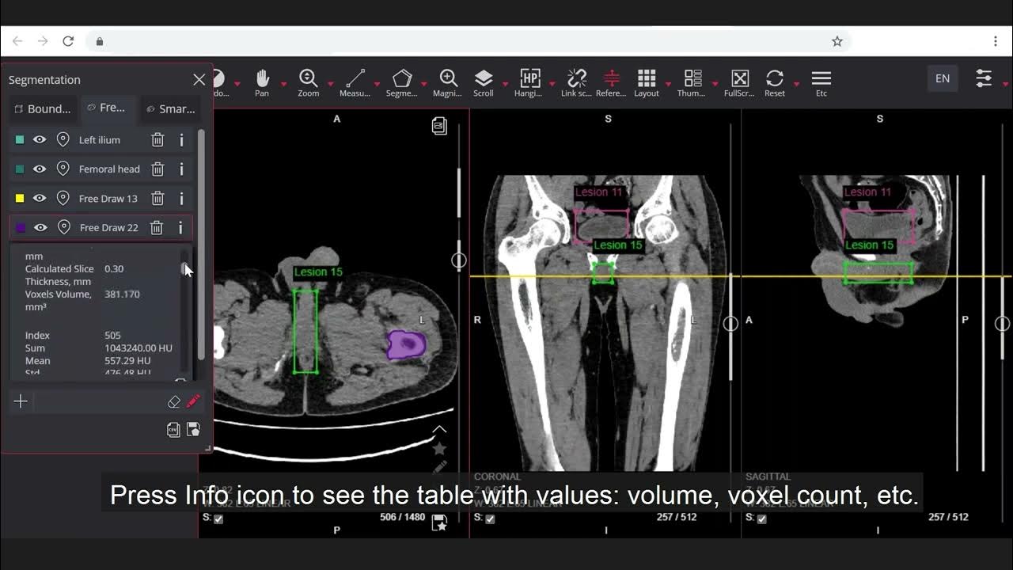Uncheck the S checkbox in sagittal view
The width and height of the screenshot is (1013, 570).
(761, 519)
